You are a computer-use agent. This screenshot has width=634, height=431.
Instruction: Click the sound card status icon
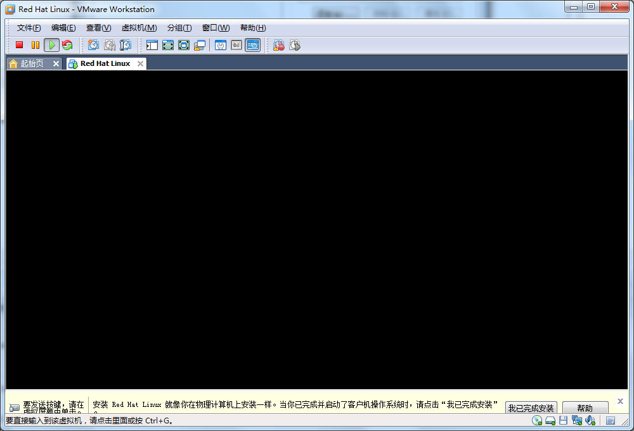(590, 420)
